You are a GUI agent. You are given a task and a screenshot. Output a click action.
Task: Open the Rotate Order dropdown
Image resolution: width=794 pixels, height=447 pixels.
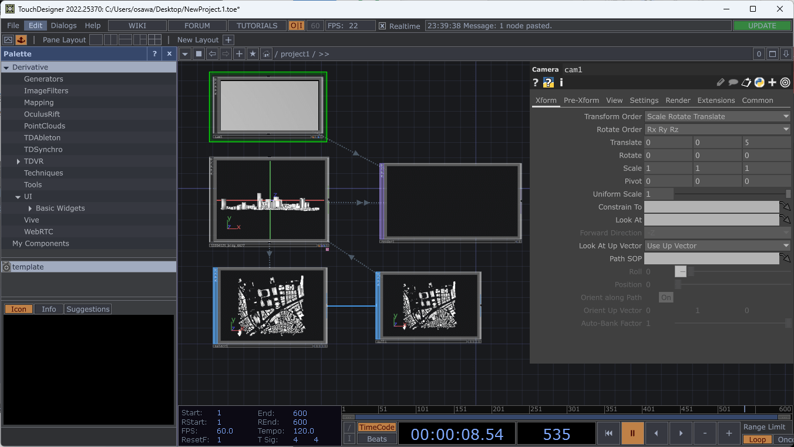716,129
